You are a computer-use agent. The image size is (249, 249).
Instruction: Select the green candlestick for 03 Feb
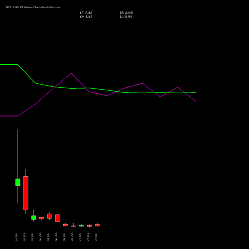(34, 218)
